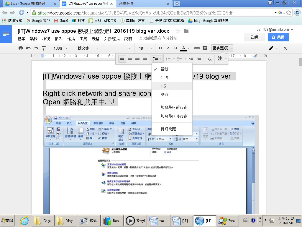Screen dimensions: 302x227
Task: Go back to the previous page
Action: click(x=4, y=13)
